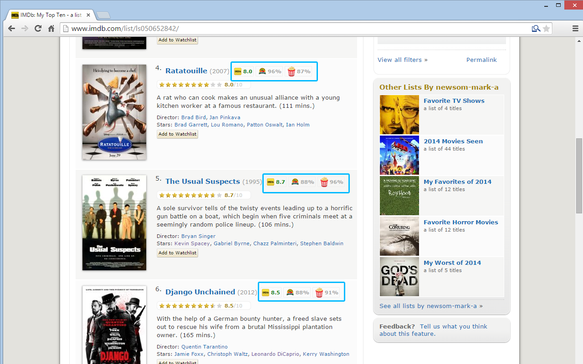Screen dimensions: 583x364
Task: Open the Favorite TV Shows list
Action: point(454,101)
